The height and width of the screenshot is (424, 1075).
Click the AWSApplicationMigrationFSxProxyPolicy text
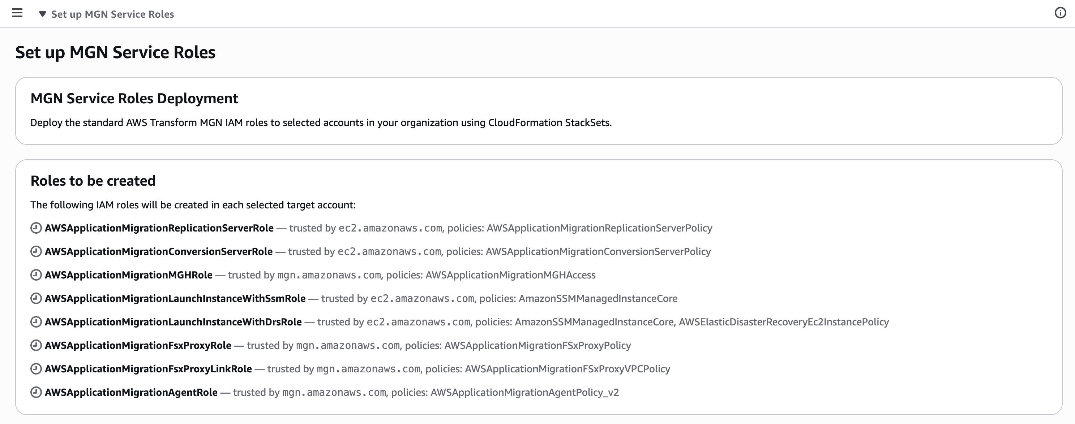point(537,345)
